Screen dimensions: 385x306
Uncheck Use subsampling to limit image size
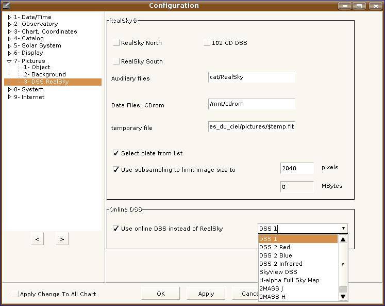116,169
